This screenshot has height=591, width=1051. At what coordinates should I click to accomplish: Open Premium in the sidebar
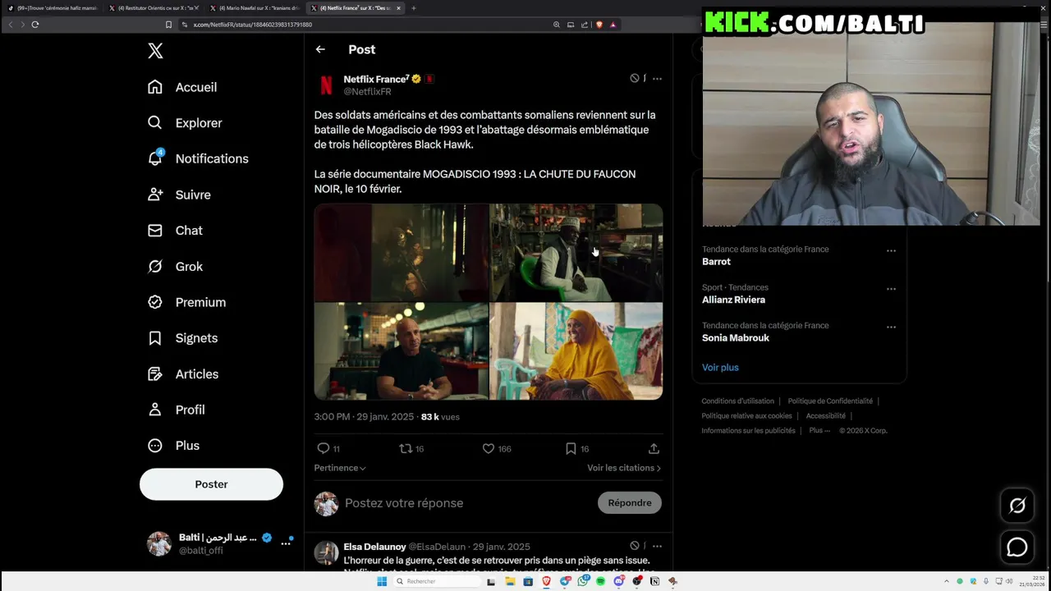coord(186,302)
